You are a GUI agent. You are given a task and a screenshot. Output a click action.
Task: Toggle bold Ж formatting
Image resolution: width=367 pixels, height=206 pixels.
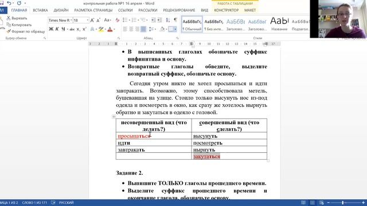click(x=51, y=29)
